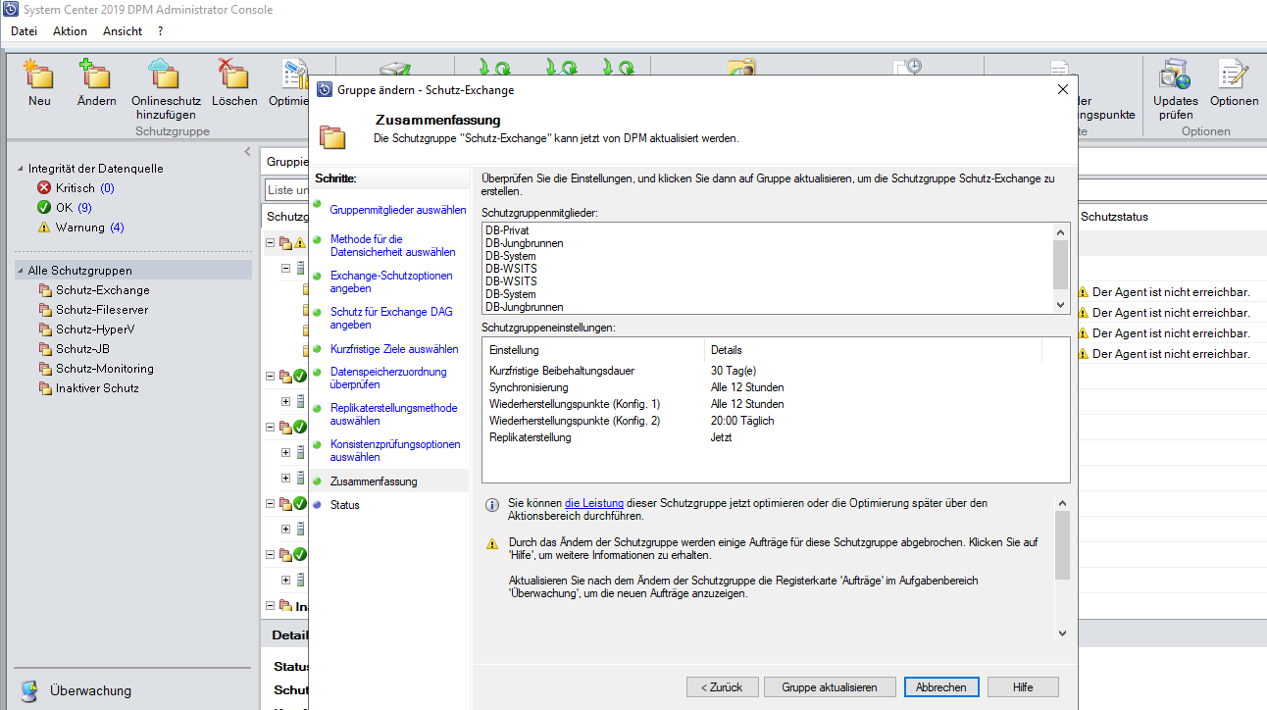Click Onlineschutz hinzufügen cloud icon
The width and height of the screenshot is (1267, 710).
(165, 75)
